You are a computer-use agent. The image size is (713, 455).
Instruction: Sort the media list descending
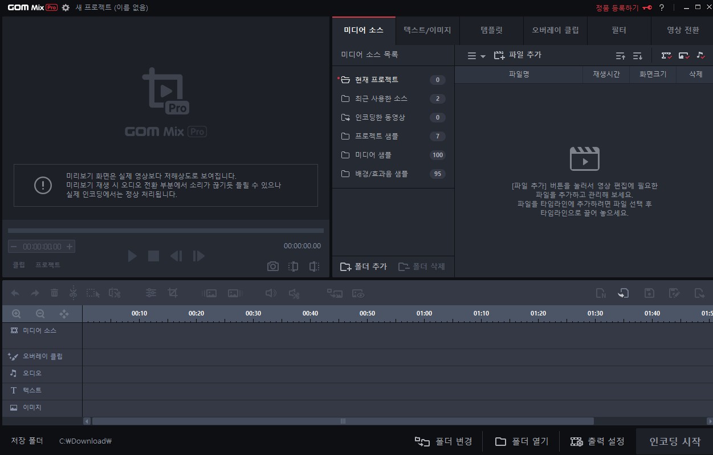coord(638,56)
